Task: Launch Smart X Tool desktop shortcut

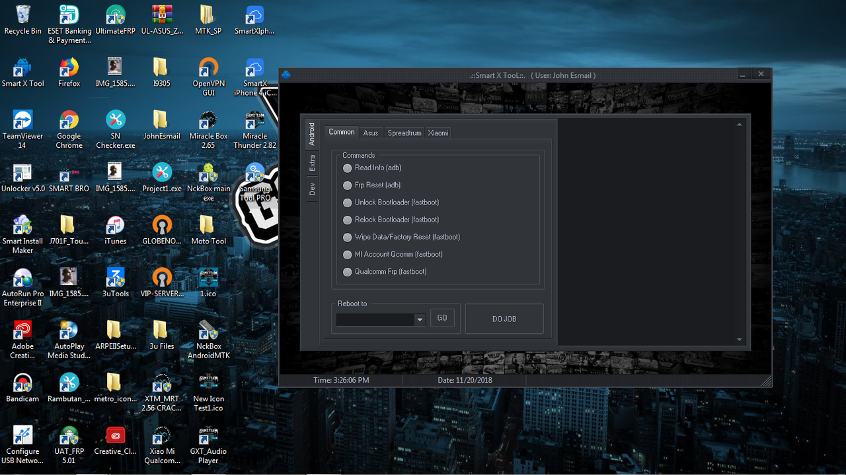Action: point(22,73)
